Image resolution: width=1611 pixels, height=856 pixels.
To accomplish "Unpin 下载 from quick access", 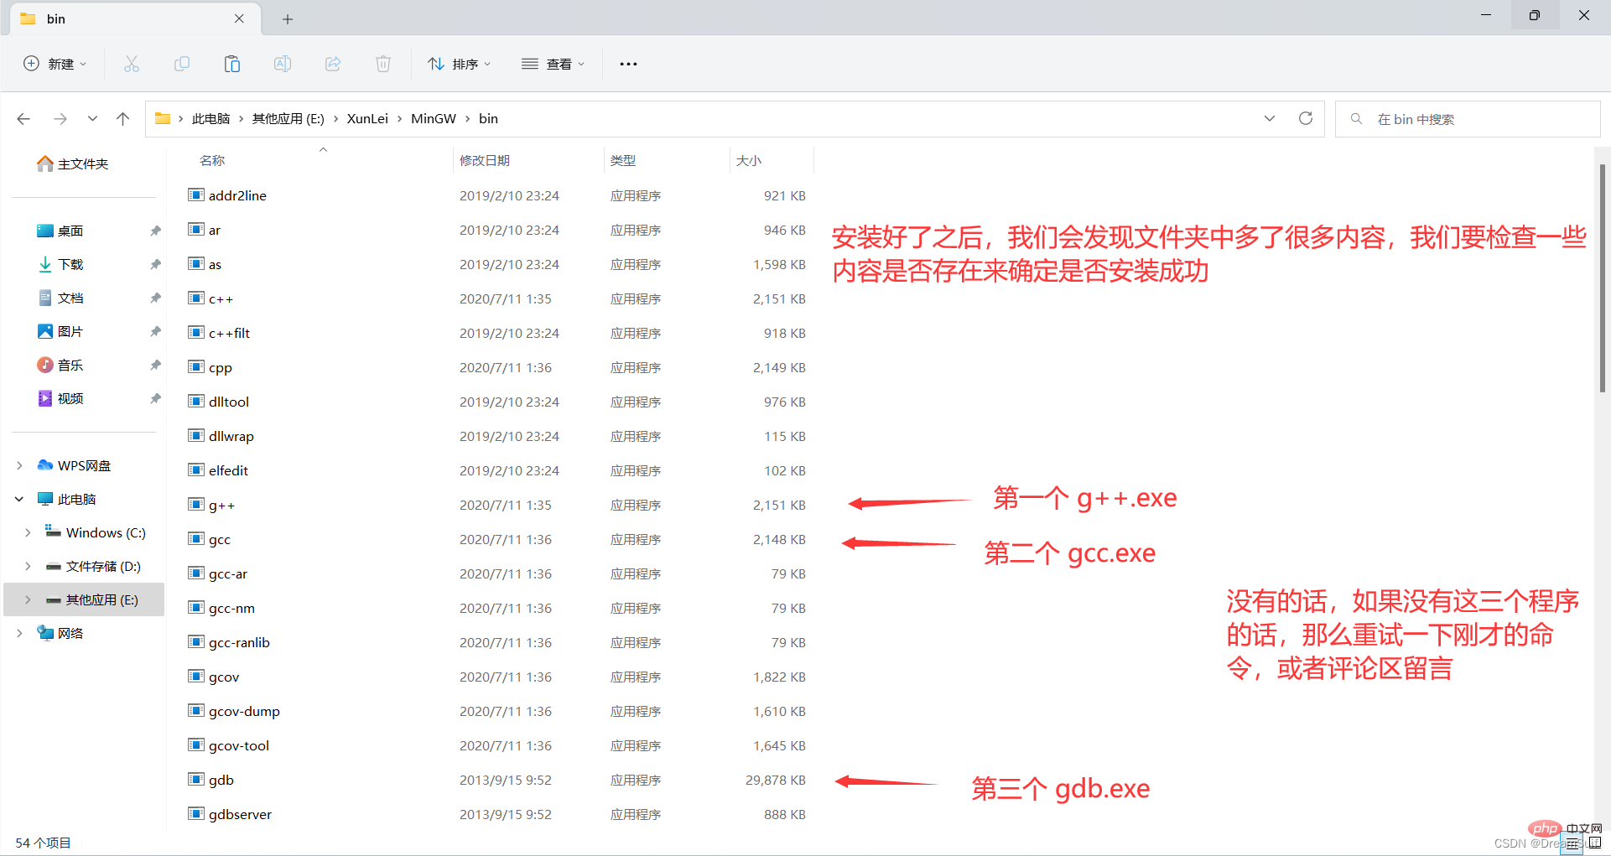I will 155,263.
